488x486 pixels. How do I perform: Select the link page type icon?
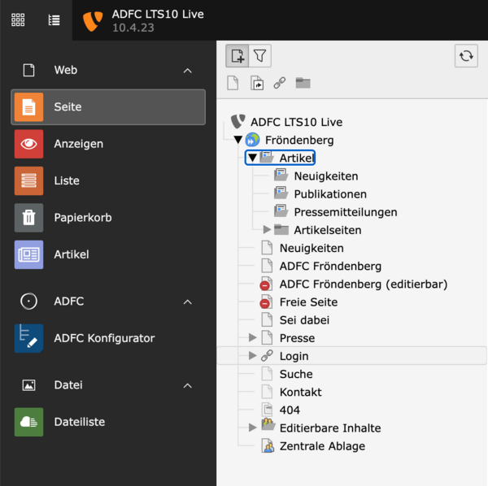[x=279, y=83]
